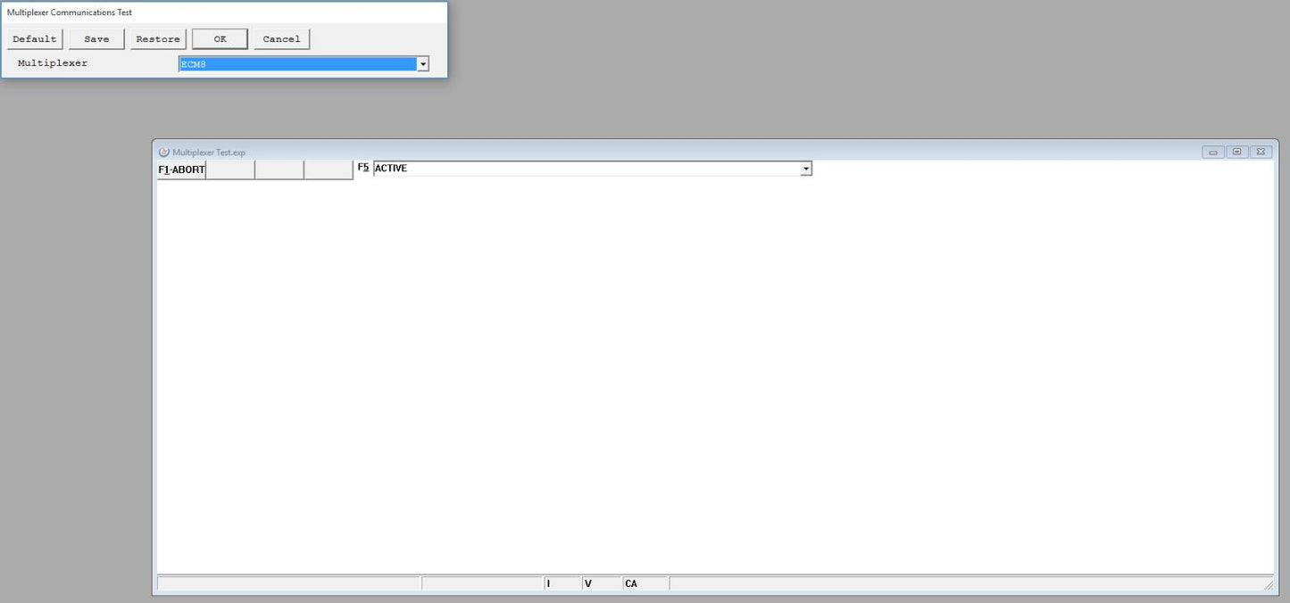The image size is (1290, 603).
Task: Open the Multiplexer dropdown arrow
Action: pyautogui.click(x=423, y=64)
